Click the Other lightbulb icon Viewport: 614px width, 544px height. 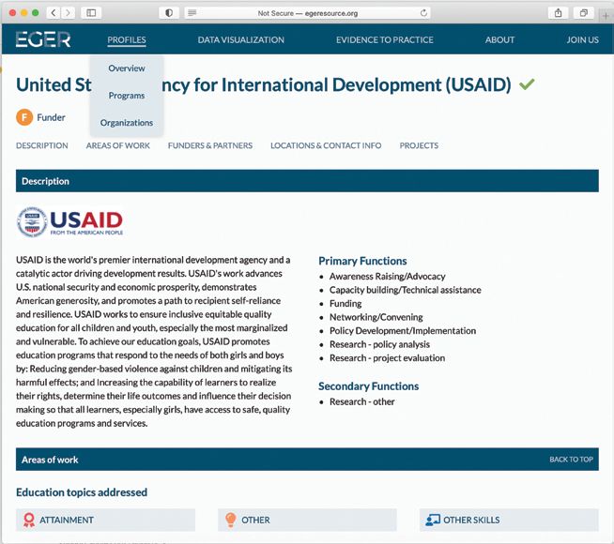231,520
